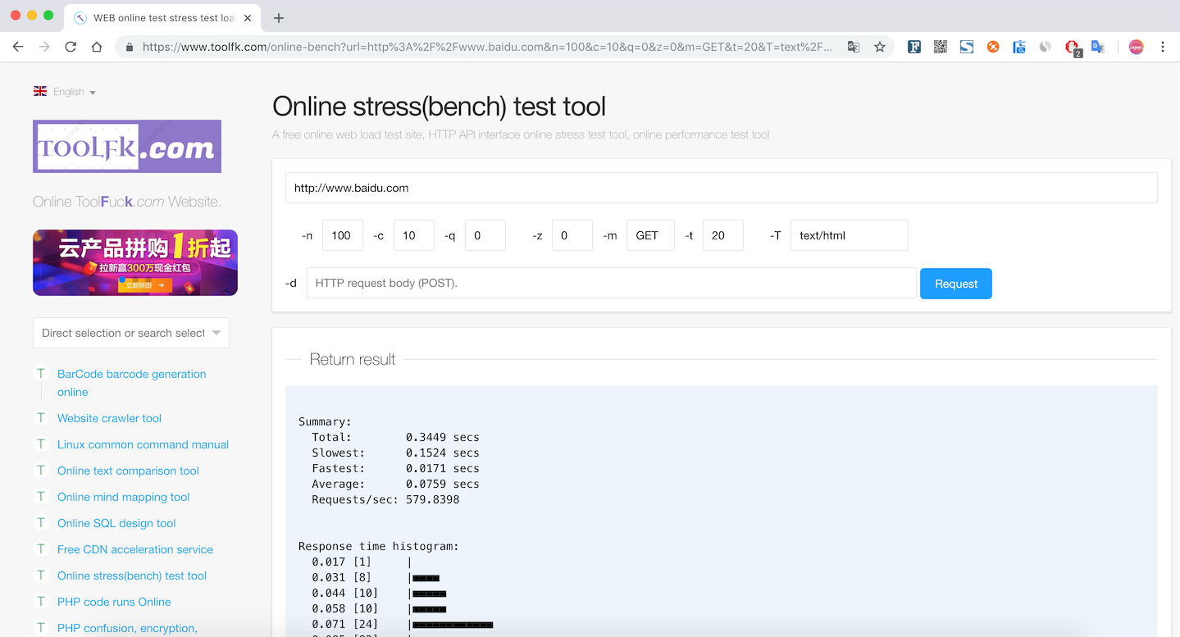The image size is (1180, 637).
Task: Expand the English language dropdown
Action: (x=75, y=92)
